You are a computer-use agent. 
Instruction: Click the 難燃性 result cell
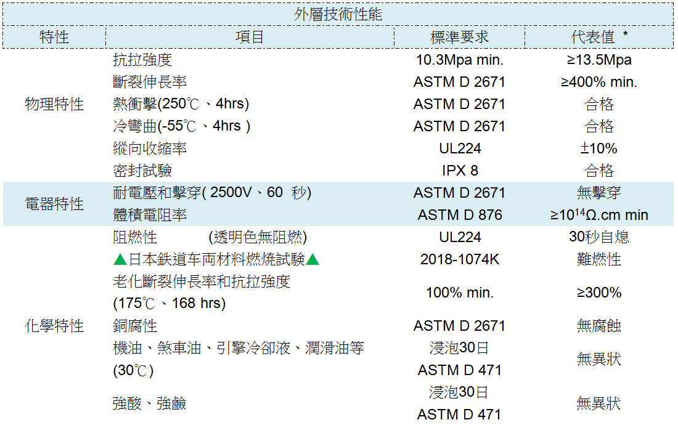598,259
